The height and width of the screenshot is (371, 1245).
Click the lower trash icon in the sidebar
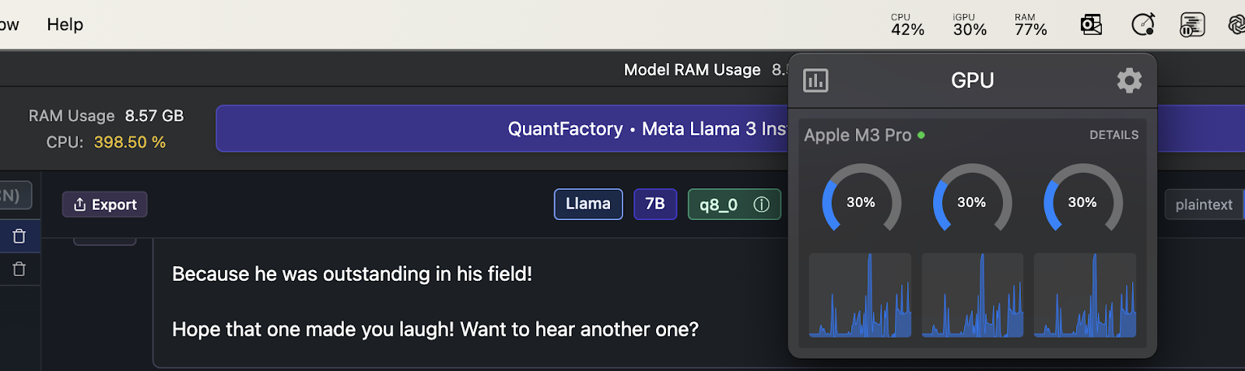(19, 269)
